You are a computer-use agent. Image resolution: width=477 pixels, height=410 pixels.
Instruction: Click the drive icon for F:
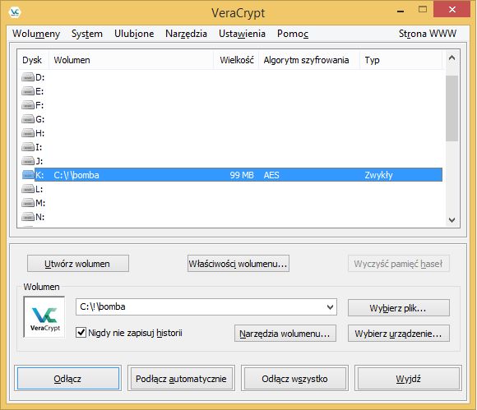click(x=28, y=105)
